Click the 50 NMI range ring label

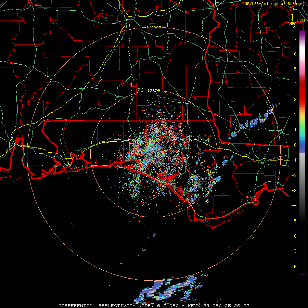click(154, 90)
